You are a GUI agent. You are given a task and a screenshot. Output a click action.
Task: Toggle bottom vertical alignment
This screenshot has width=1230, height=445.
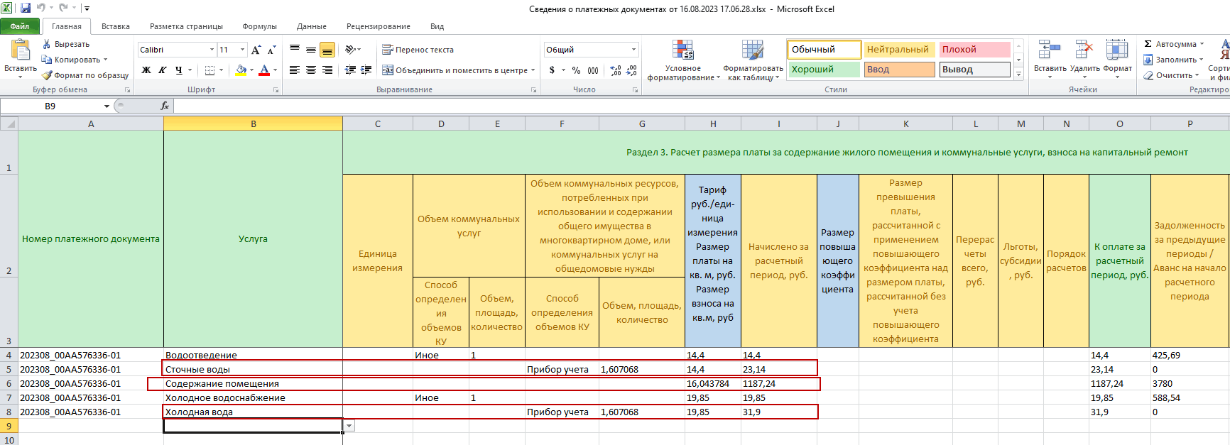point(327,50)
